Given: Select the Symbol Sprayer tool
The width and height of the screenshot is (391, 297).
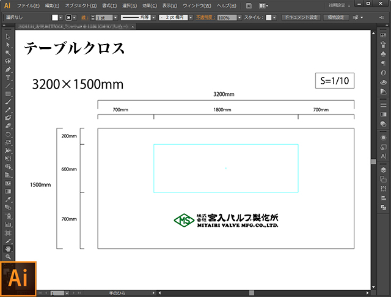Looking at the screenshot, I should point(8,216).
